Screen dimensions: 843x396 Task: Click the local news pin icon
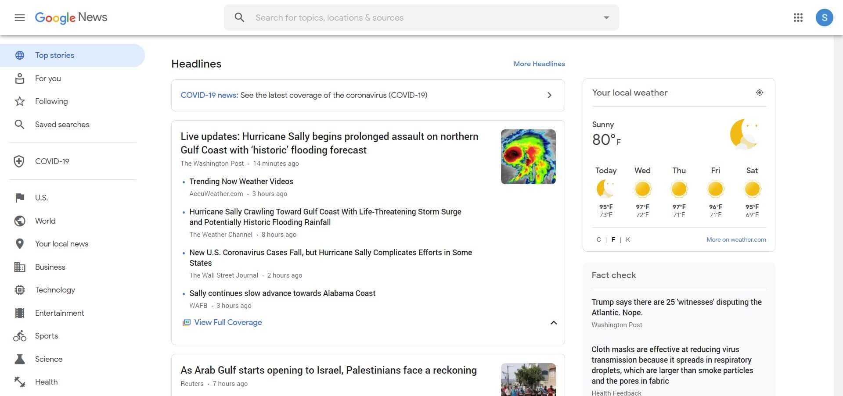click(x=20, y=244)
